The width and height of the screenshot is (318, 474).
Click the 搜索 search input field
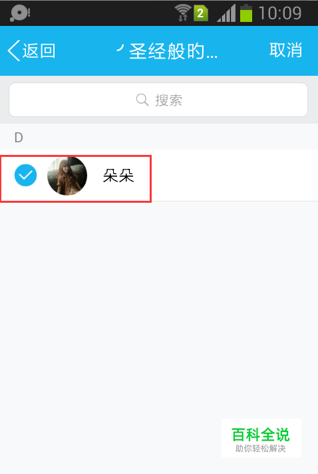tap(158, 100)
